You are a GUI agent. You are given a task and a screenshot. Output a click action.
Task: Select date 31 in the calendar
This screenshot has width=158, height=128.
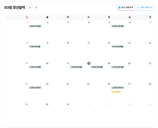(68, 104)
